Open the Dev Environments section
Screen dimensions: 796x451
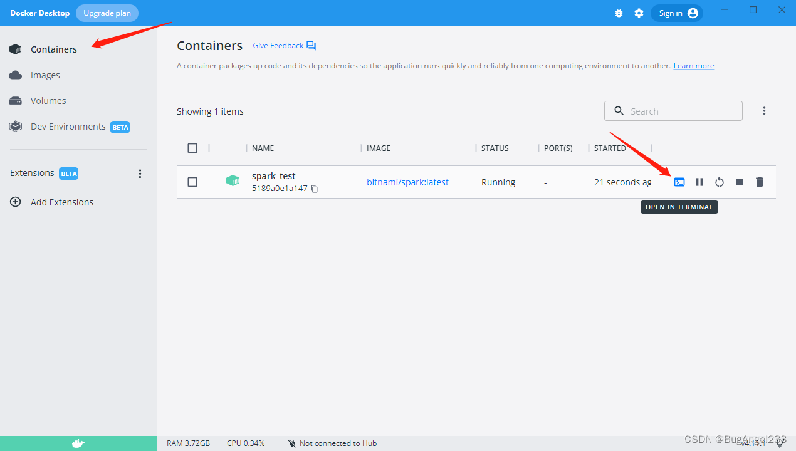click(x=67, y=126)
